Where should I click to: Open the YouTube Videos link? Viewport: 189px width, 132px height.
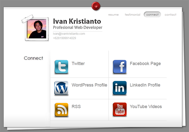146,106
